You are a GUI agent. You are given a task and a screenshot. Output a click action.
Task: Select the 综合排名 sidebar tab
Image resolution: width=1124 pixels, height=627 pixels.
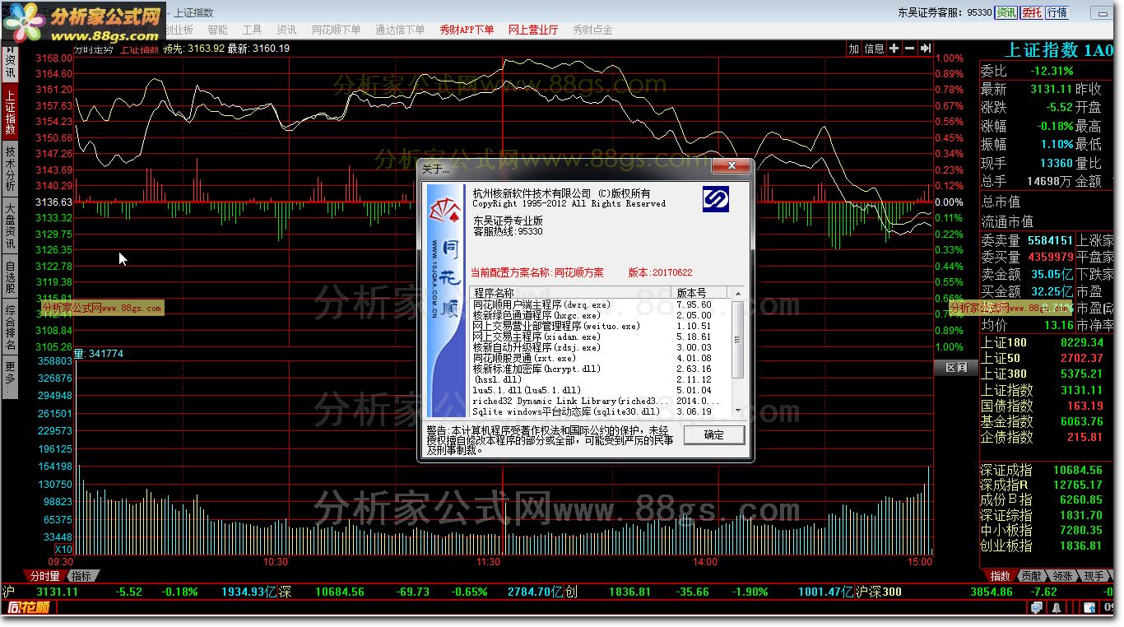[11, 327]
